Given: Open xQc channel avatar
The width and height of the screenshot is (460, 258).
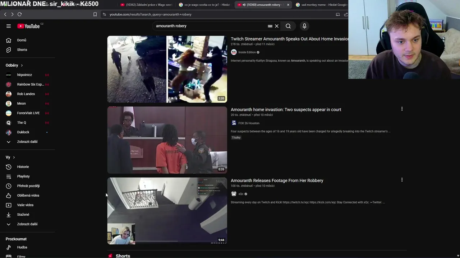Looking at the screenshot, I should pyautogui.click(x=234, y=194).
